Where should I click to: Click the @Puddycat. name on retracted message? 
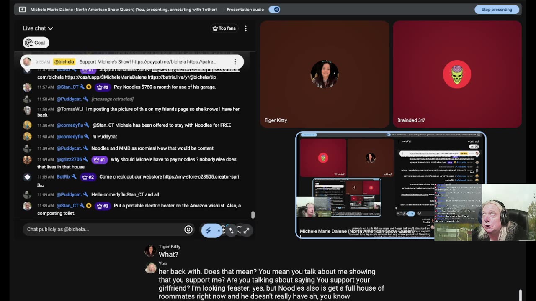pyautogui.click(x=69, y=99)
